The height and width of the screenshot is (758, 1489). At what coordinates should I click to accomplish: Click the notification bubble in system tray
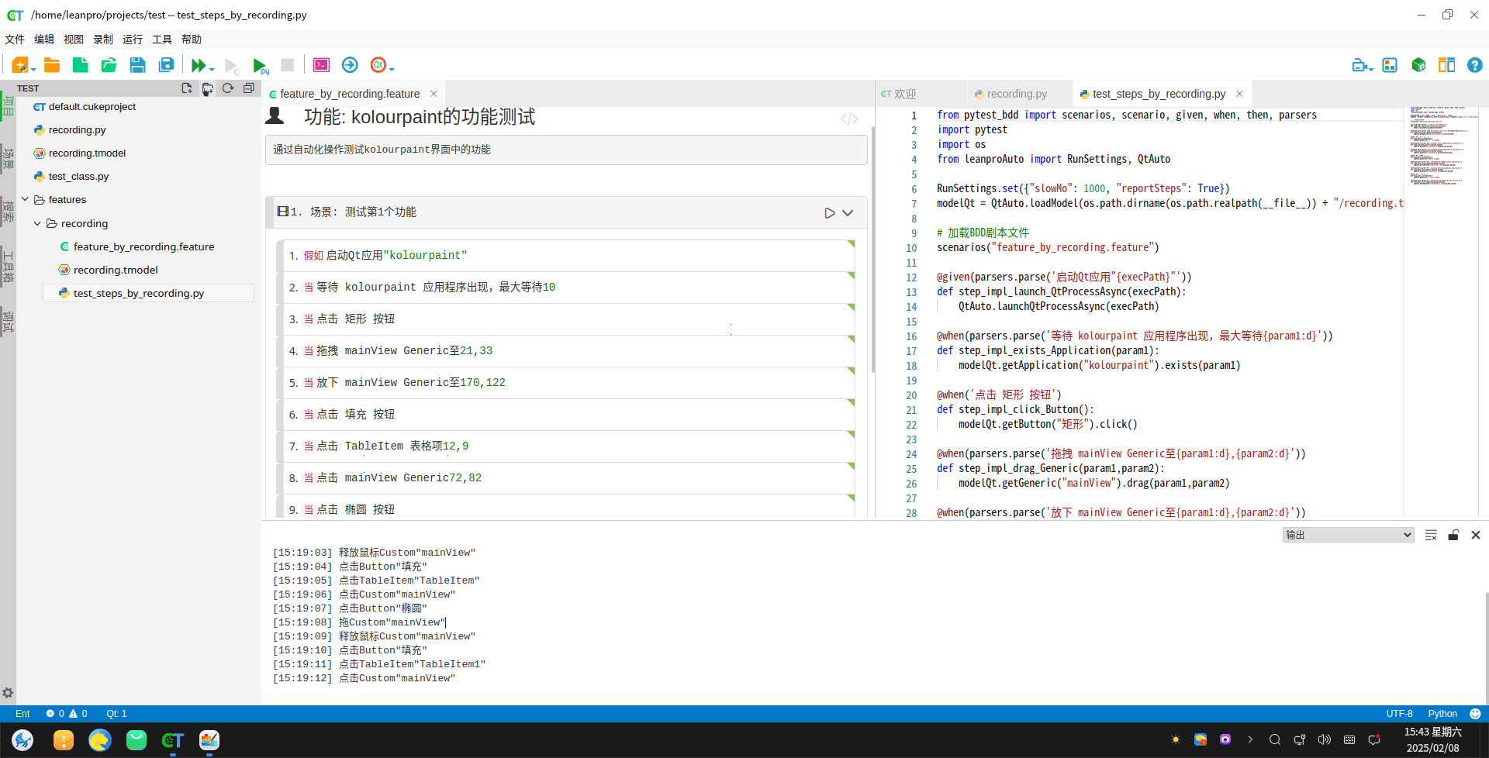[1373, 739]
